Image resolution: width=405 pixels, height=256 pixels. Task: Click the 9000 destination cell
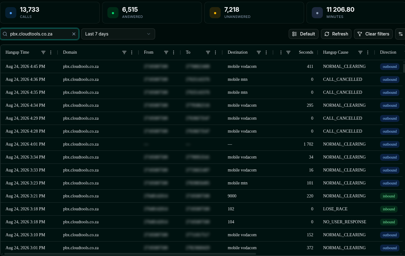tap(232, 196)
